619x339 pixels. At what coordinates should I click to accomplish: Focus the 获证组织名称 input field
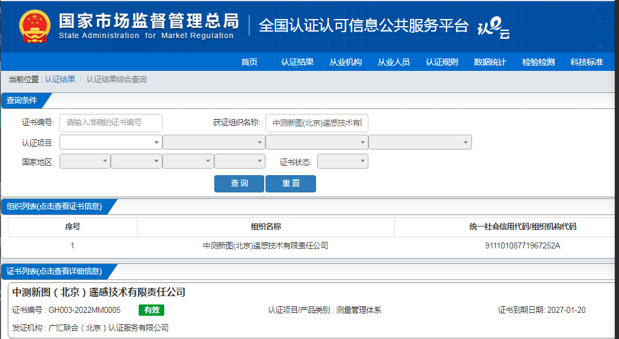(x=317, y=123)
